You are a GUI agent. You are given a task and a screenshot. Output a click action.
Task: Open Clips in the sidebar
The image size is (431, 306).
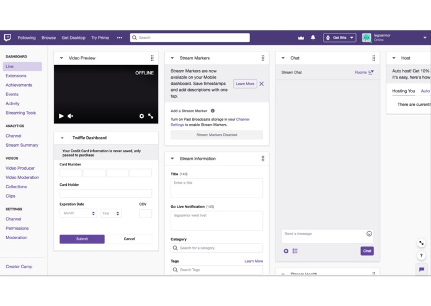coord(11,196)
